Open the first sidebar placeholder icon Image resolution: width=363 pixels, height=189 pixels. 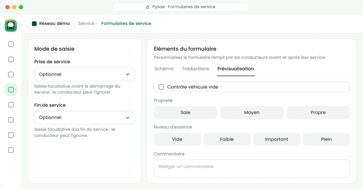11,44
